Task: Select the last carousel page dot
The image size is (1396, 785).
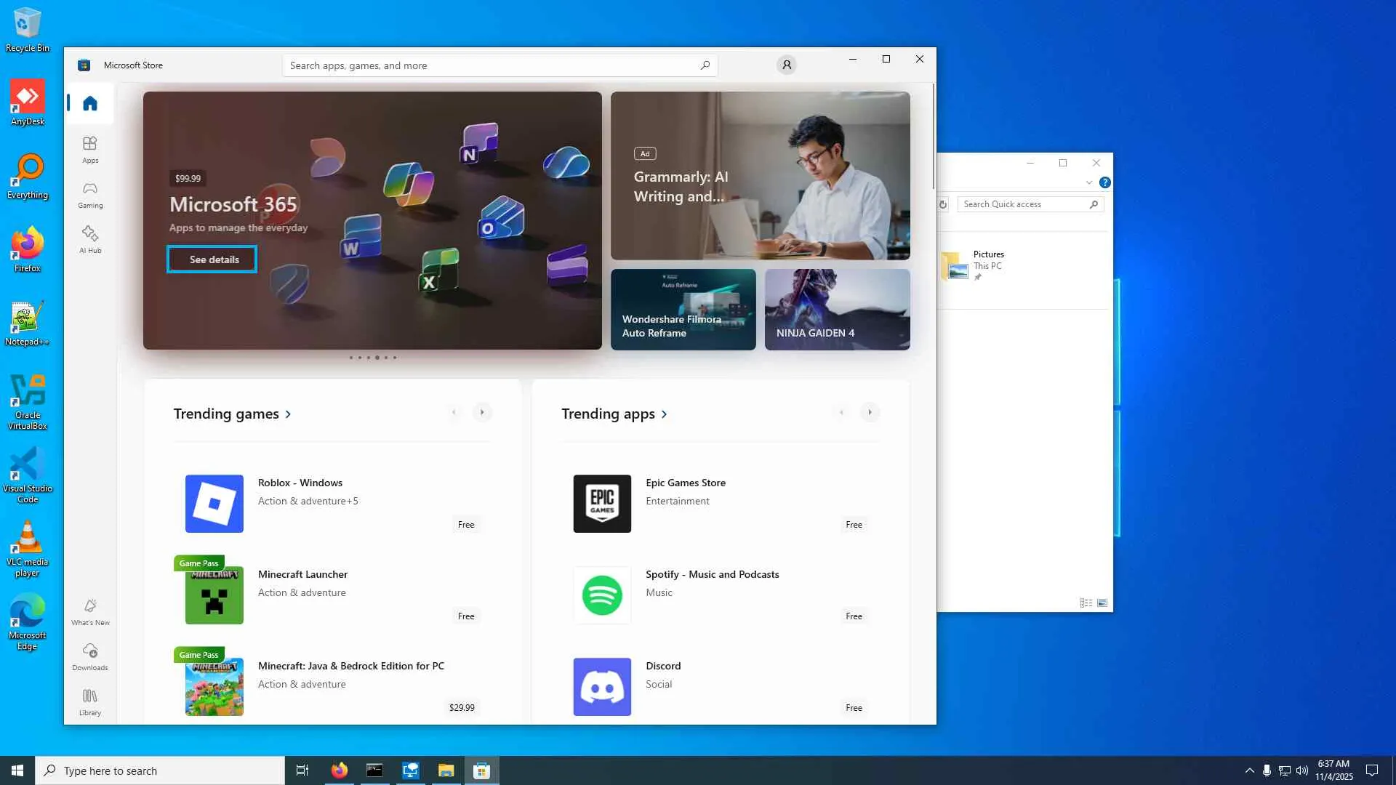Action: 395,358
